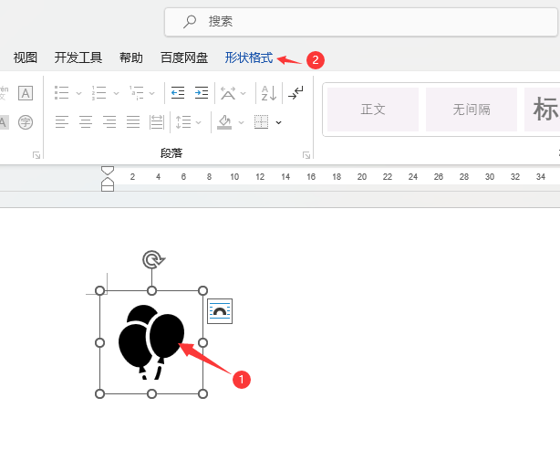Apply the 无间隔 style

[472, 110]
